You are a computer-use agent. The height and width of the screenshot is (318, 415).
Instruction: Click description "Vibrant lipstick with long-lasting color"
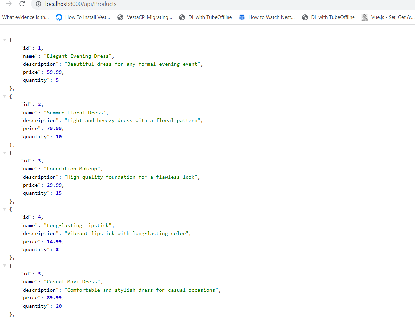(126, 233)
